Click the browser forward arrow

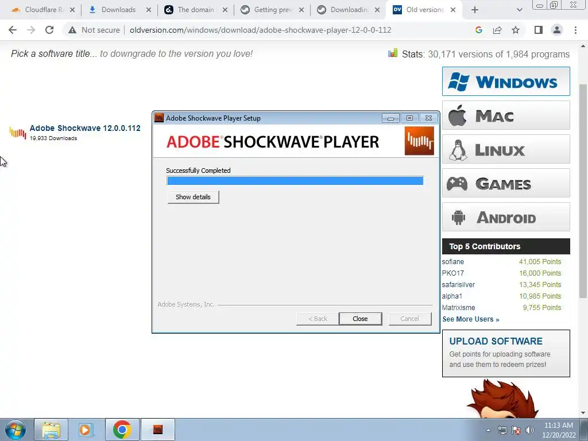31,30
